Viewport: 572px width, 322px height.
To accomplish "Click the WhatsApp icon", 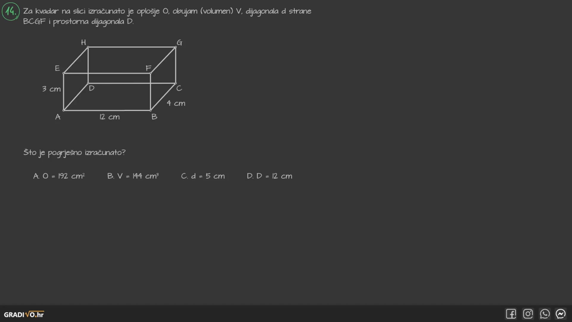I will 545,314.
